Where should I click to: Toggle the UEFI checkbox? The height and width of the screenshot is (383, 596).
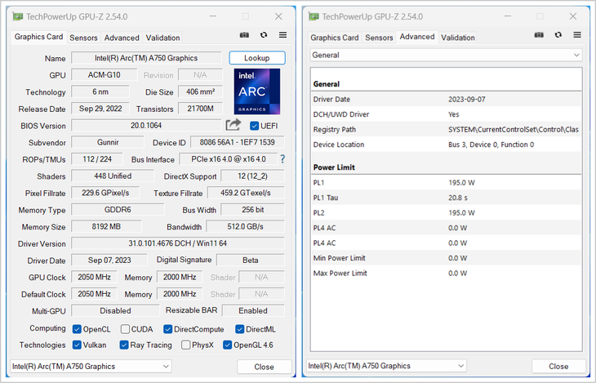(255, 126)
